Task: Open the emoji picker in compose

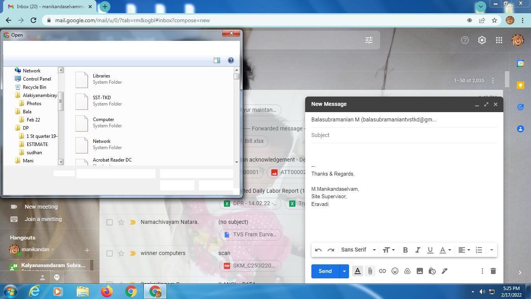Action: pyautogui.click(x=395, y=271)
